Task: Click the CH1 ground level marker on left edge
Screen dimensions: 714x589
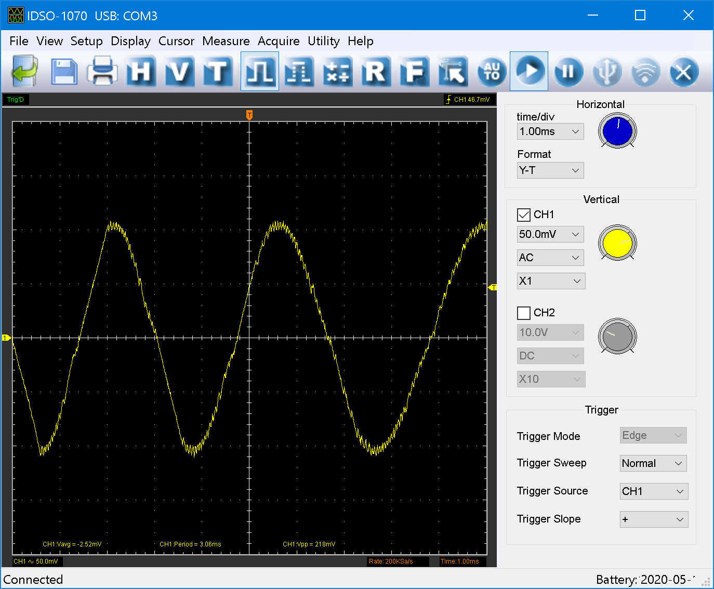Action: tap(6, 338)
